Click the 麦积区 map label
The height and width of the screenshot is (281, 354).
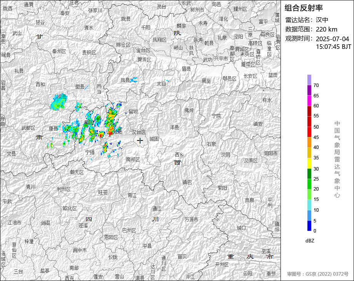tap(89, 52)
